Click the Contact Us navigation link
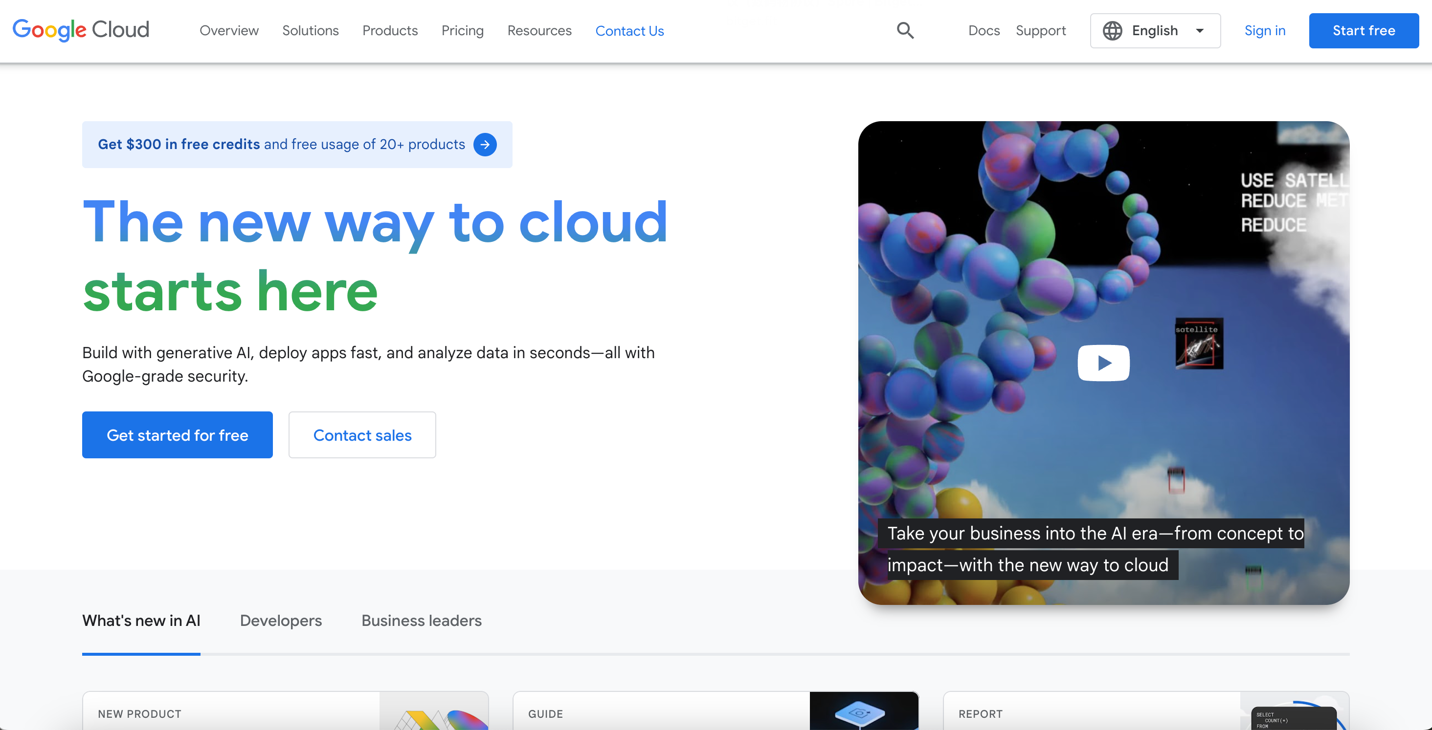The height and width of the screenshot is (730, 1432). coord(630,31)
